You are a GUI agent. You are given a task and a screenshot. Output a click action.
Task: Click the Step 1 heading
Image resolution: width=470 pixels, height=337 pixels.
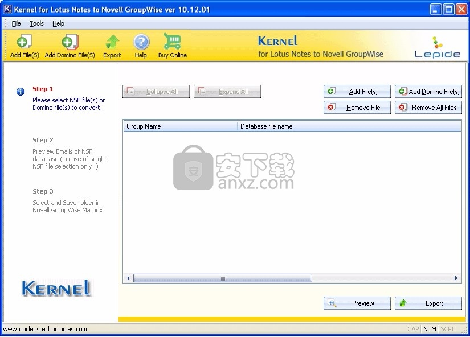coord(43,89)
